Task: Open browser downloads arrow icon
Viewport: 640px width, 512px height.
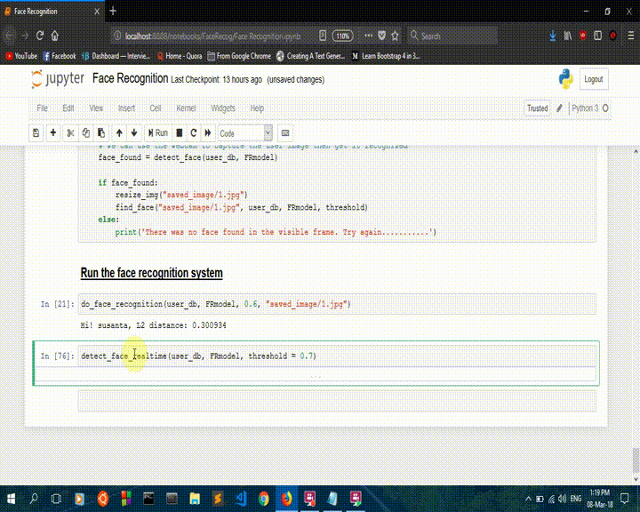Action: [552, 36]
